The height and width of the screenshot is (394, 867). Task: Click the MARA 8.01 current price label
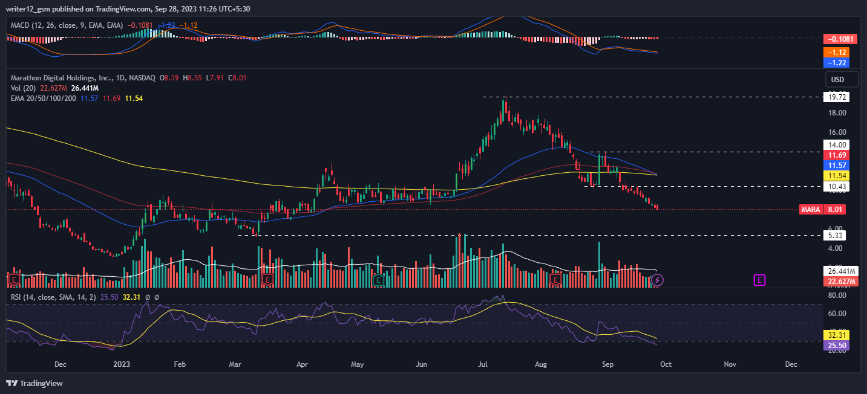pos(822,210)
